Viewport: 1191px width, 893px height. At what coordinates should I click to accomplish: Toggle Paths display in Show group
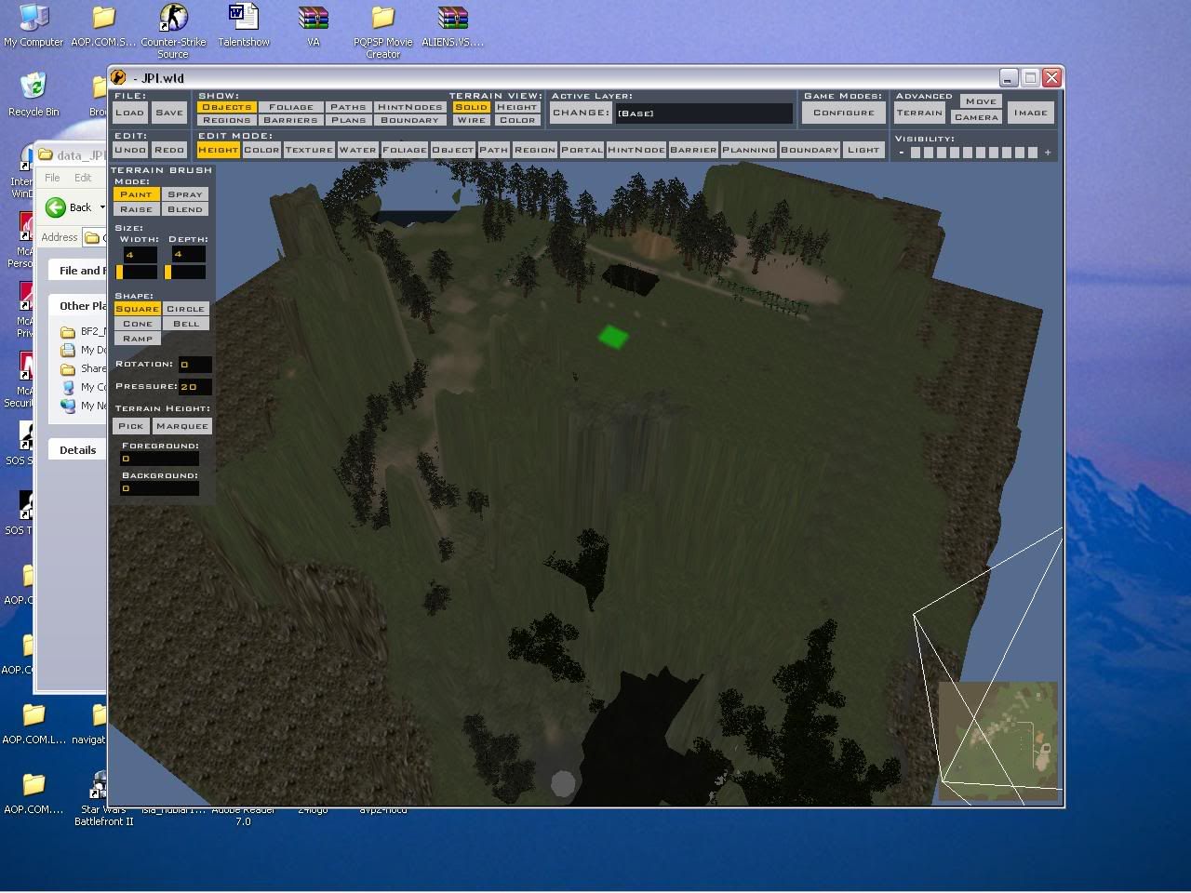[348, 107]
